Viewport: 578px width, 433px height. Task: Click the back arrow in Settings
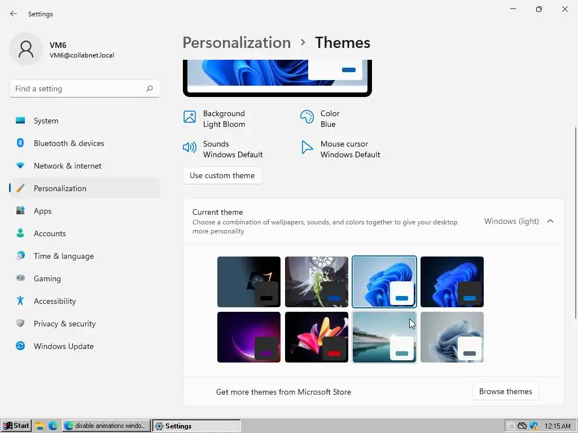14,14
